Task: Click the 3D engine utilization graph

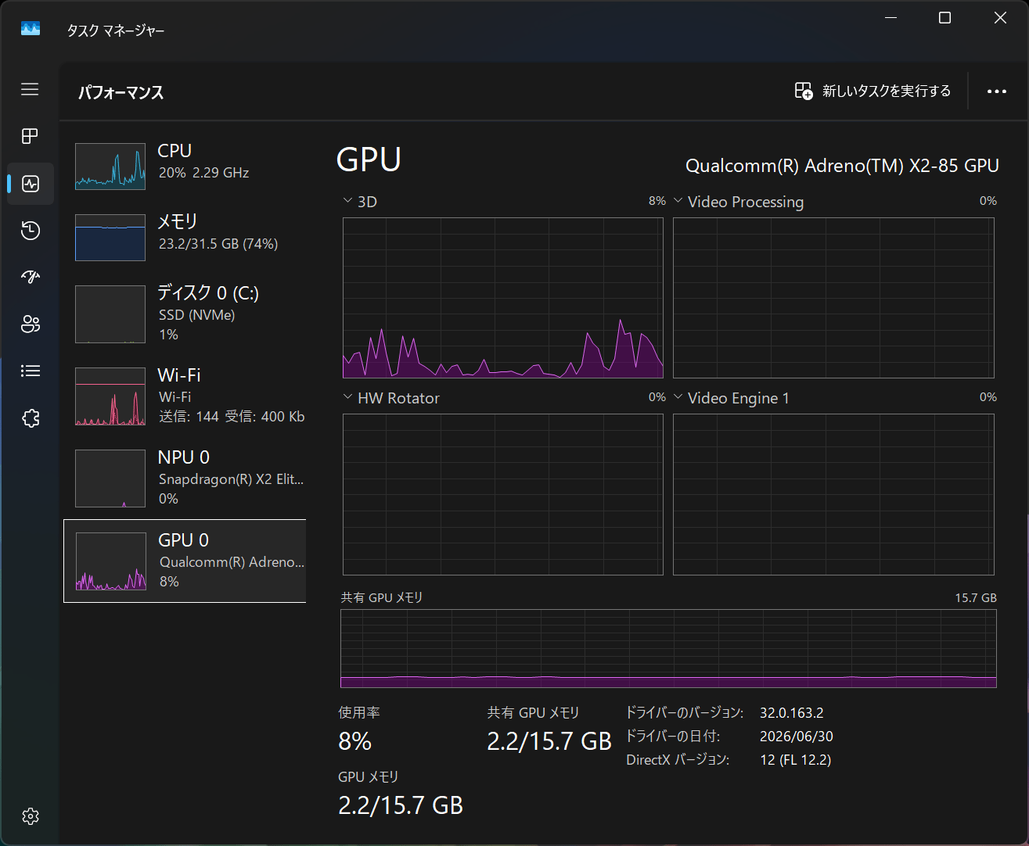Action: pyautogui.click(x=503, y=298)
